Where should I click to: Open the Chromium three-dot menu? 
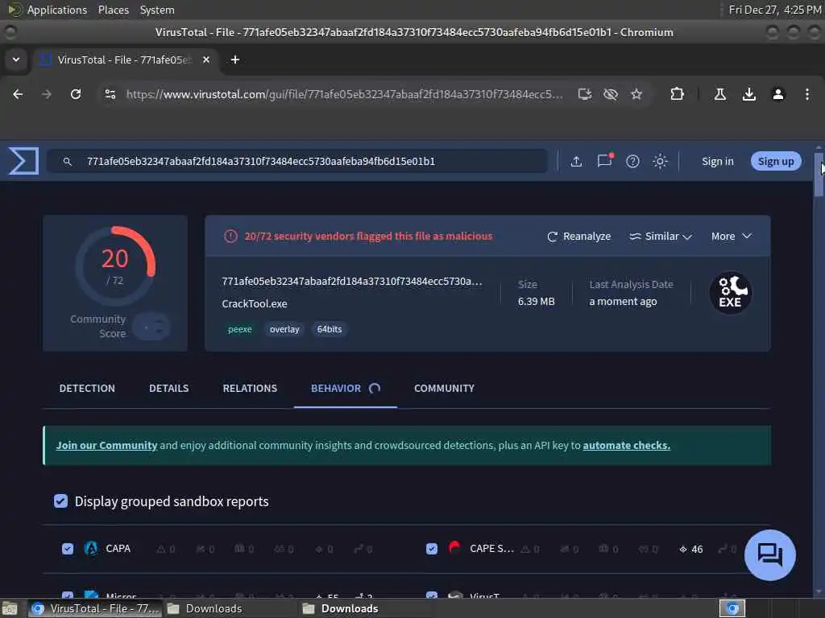[x=807, y=94]
